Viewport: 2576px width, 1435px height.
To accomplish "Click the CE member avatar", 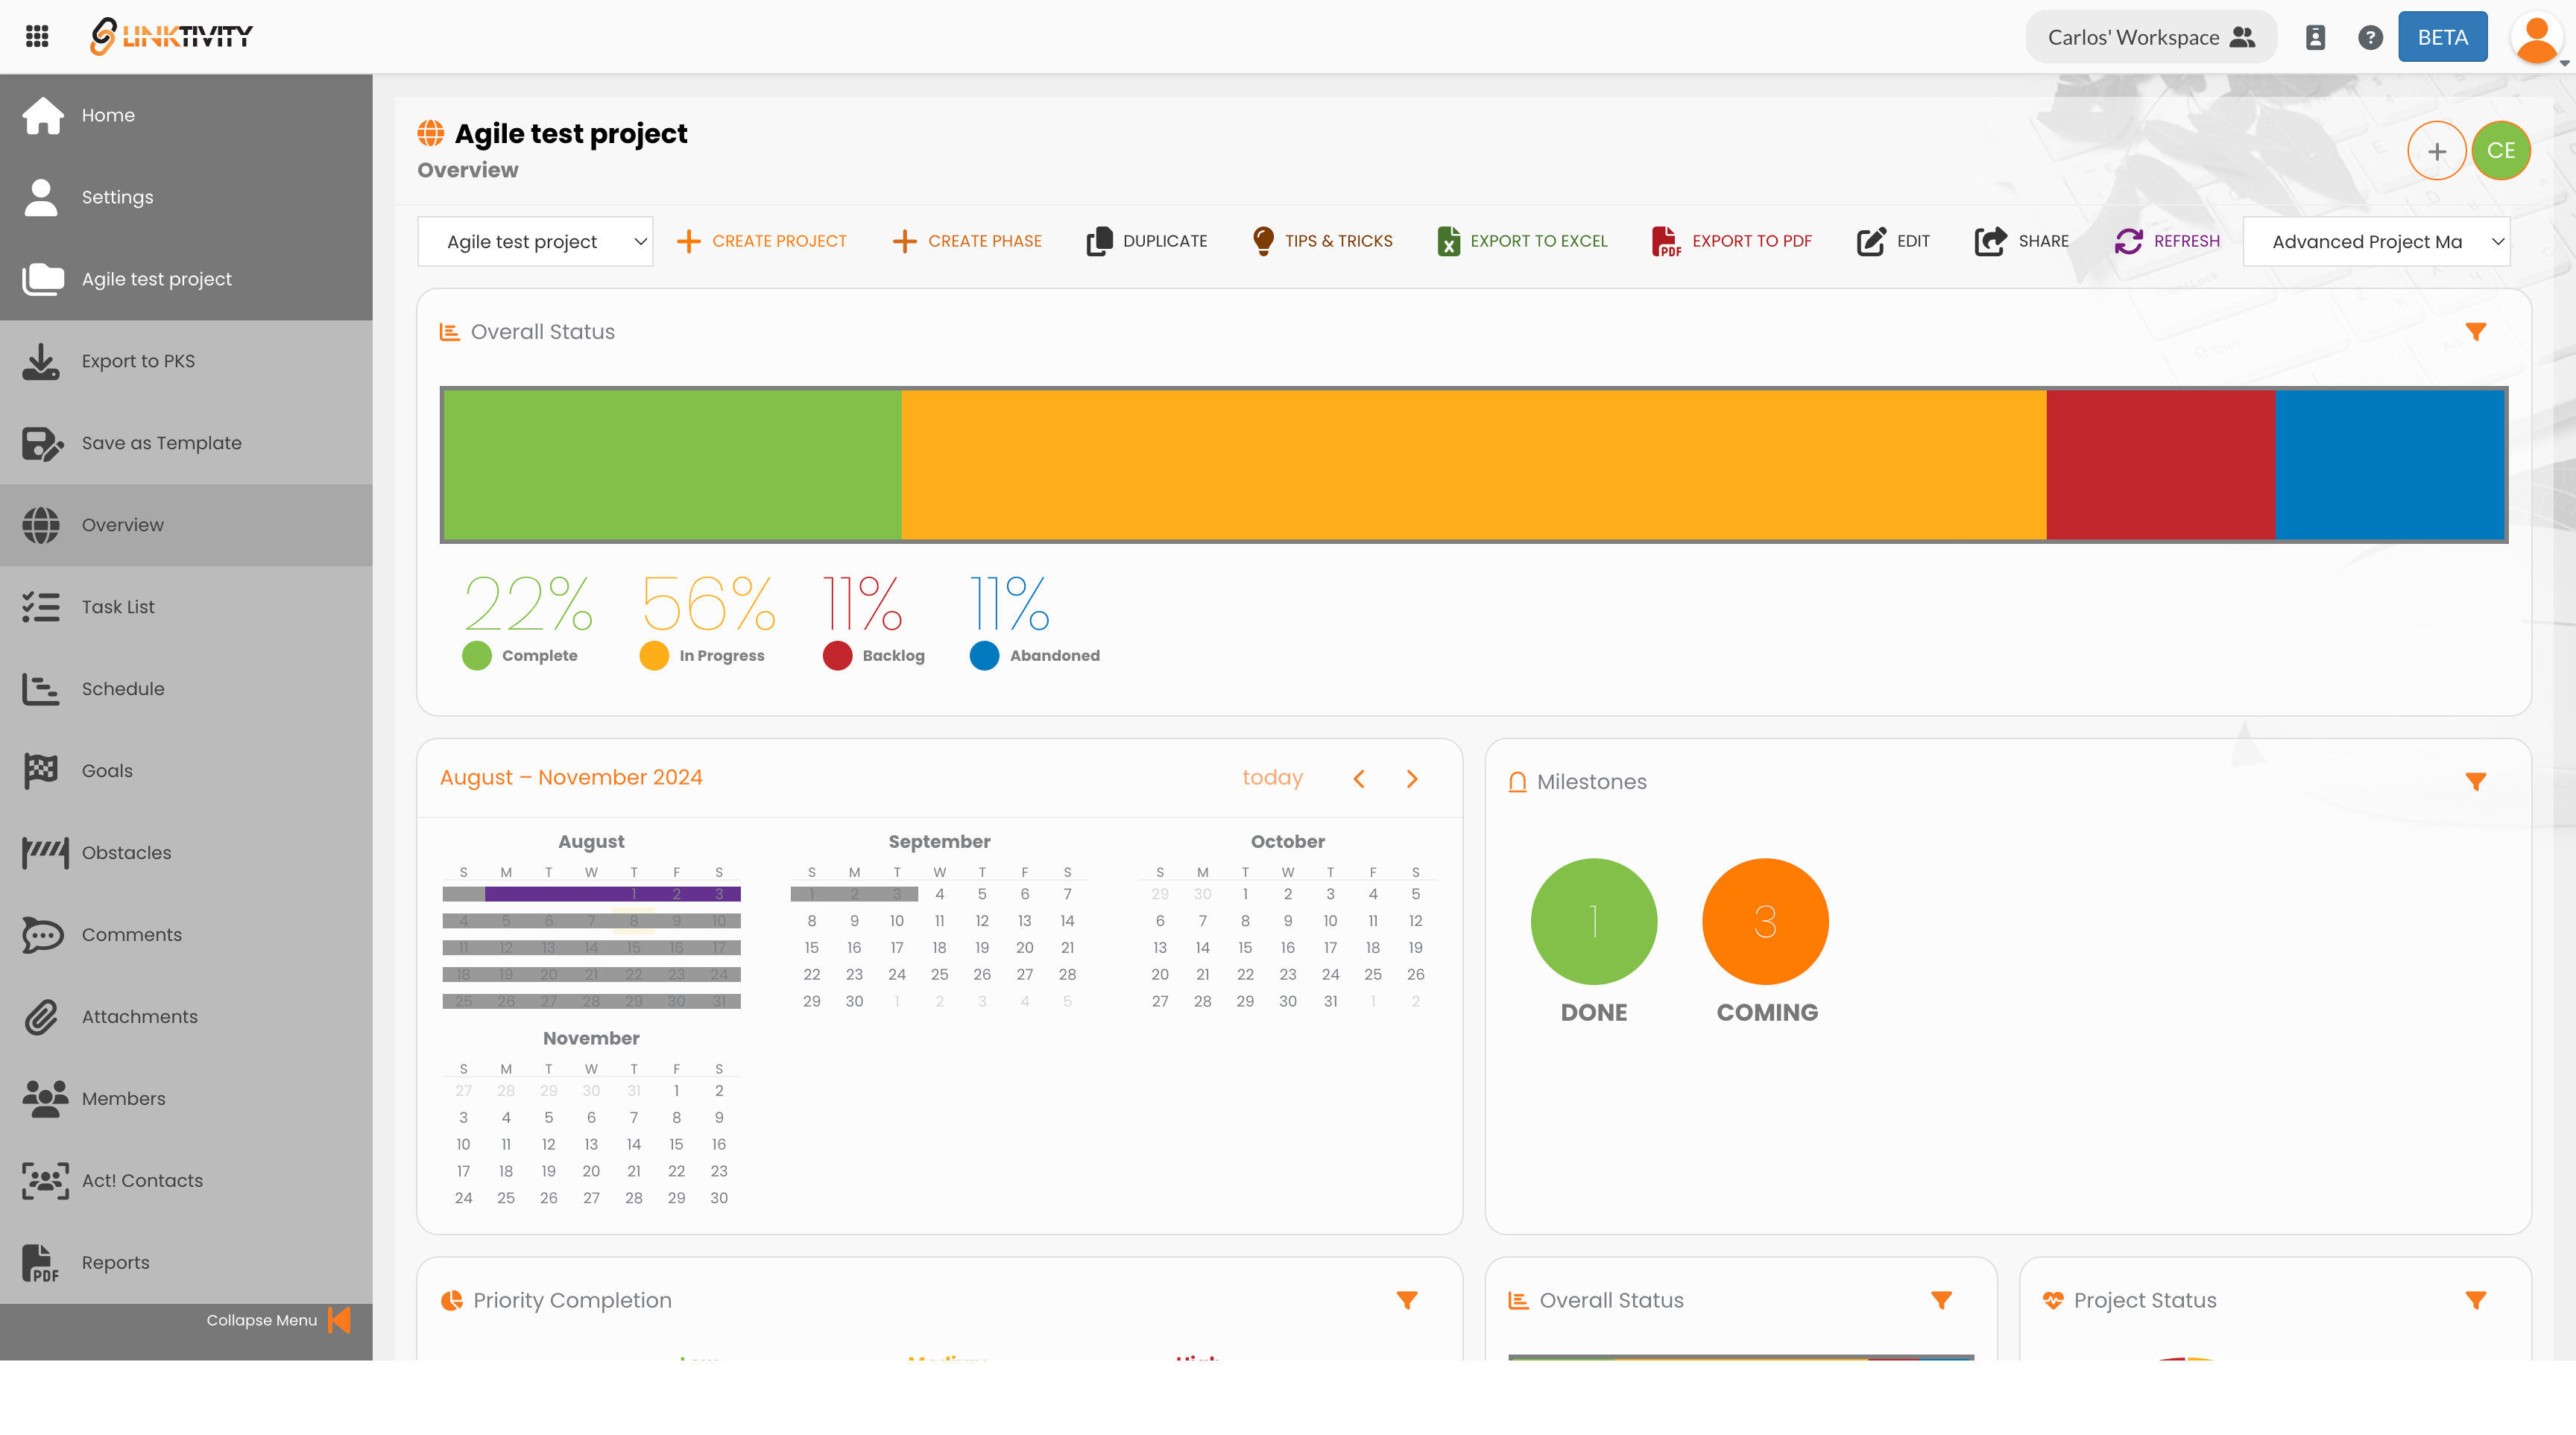I will tap(2500, 151).
